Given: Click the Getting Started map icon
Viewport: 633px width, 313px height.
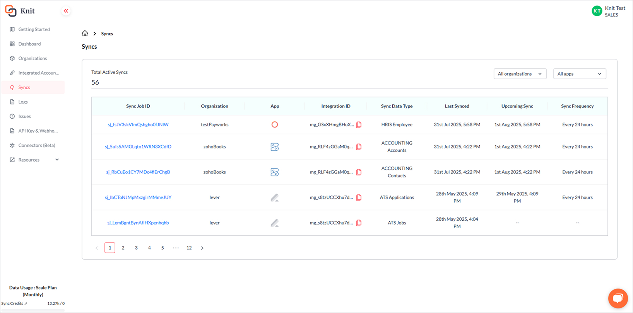Looking at the screenshot, I should (x=12, y=29).
